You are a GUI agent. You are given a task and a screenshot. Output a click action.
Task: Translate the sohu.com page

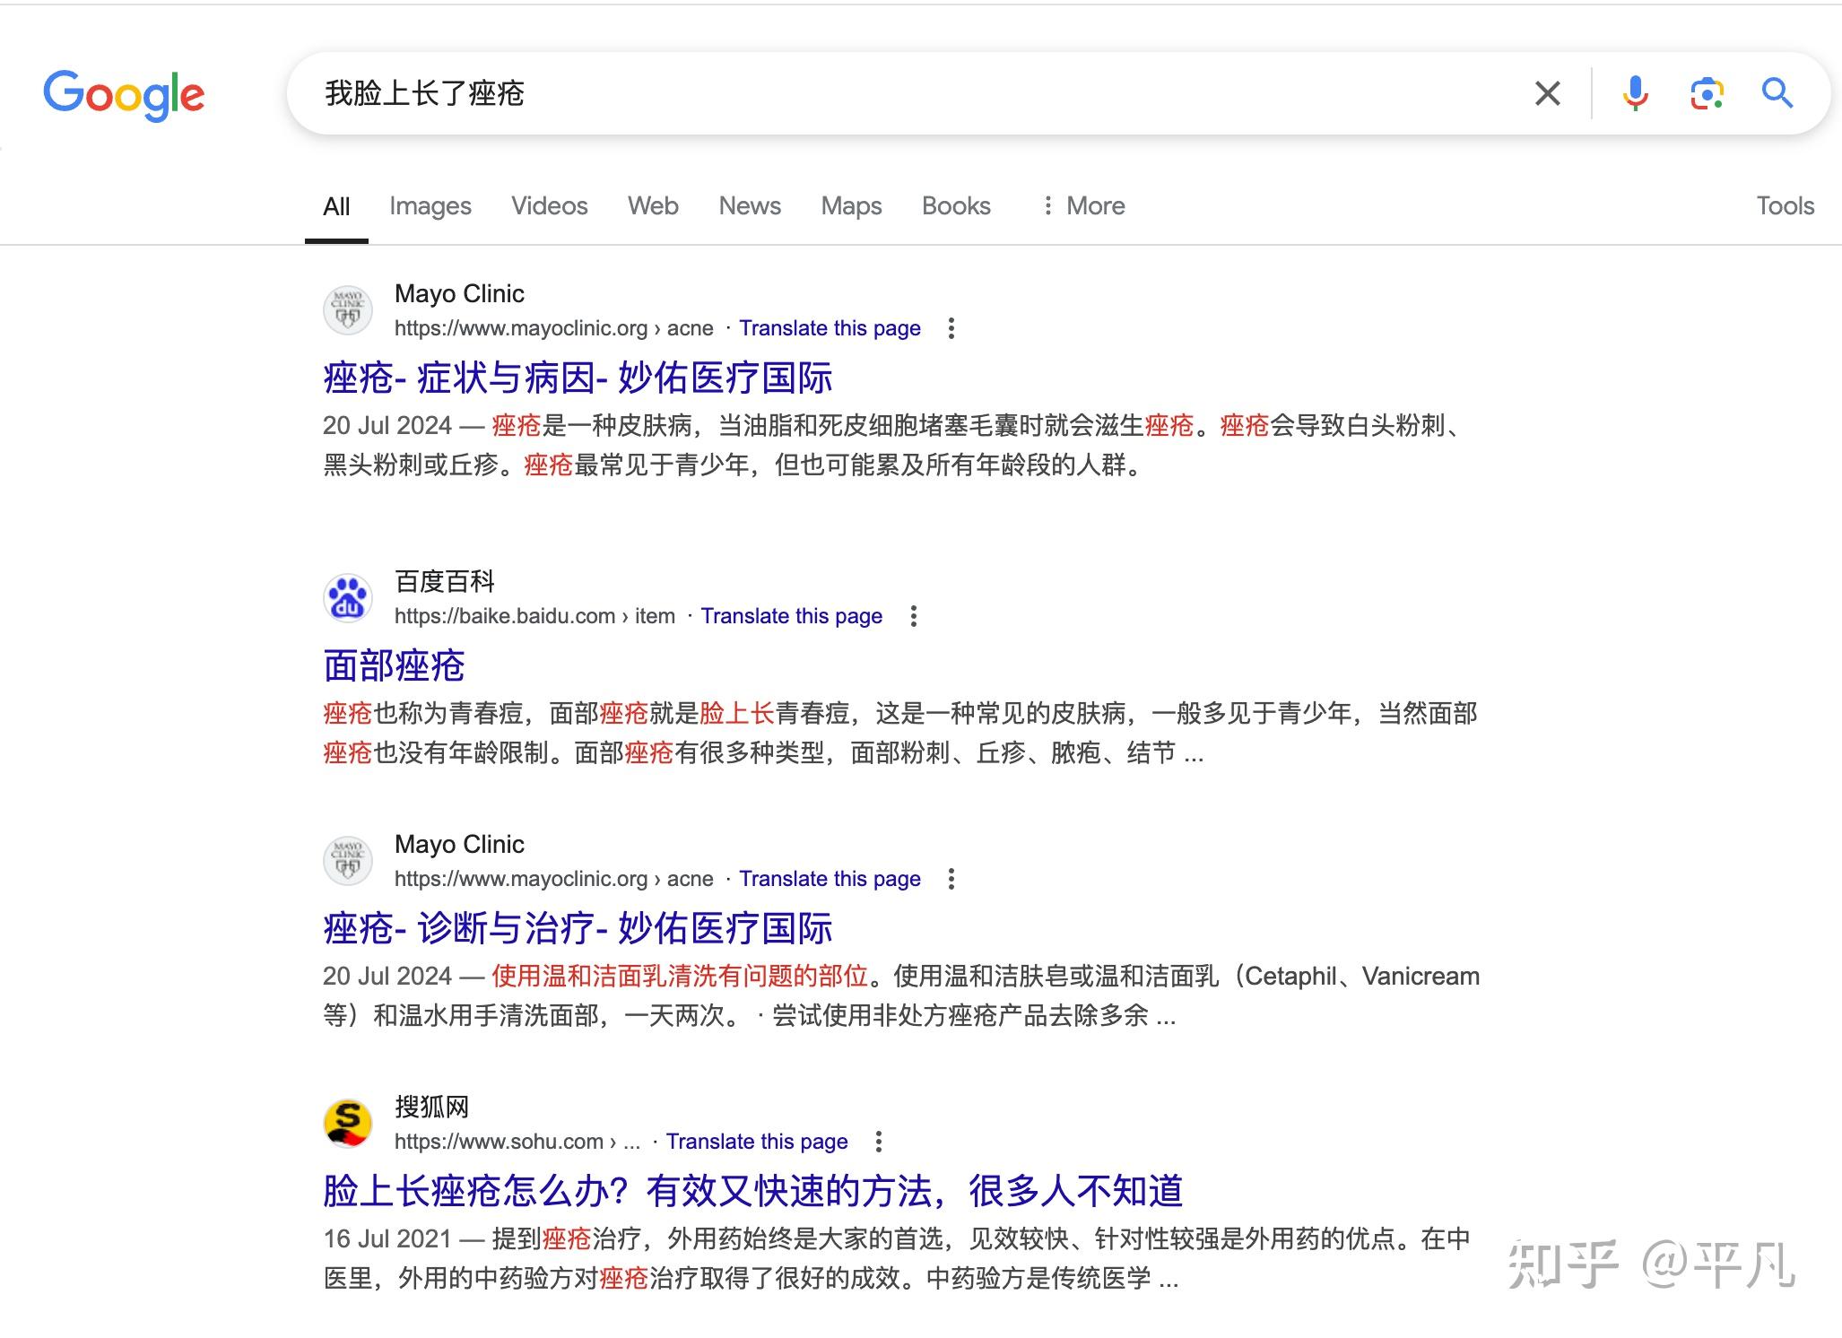click(757, 1142)
